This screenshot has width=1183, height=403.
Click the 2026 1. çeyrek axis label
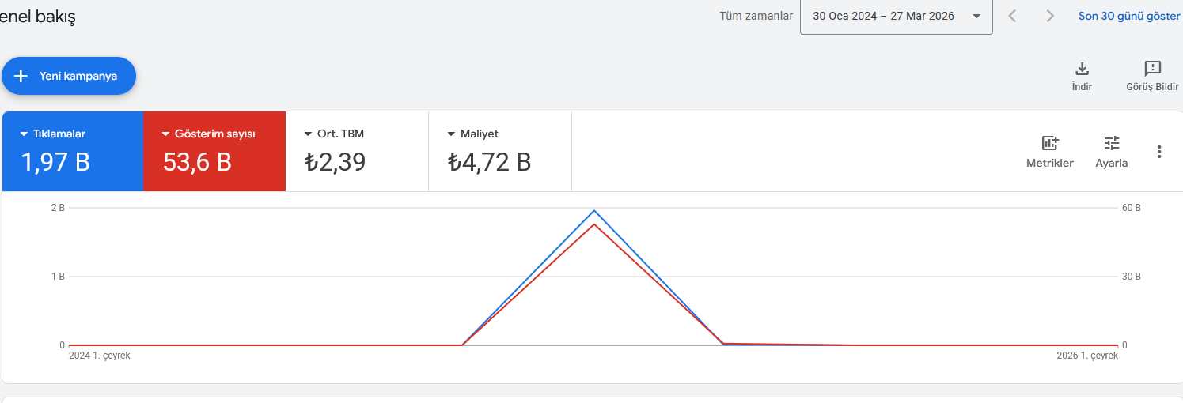1087,356
